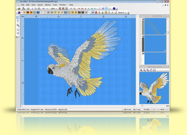This screenshot has height=135, width=187.
Task: Click the Print icon in toolbar
Action: pos(28,9)
